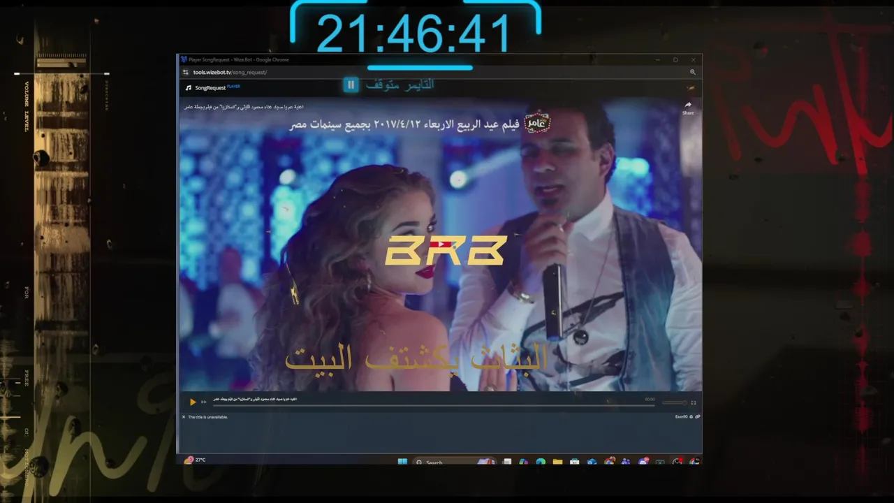Adjust the player volume slider
Viewport: 894px width, 503px height.
(x=675, y=402)
